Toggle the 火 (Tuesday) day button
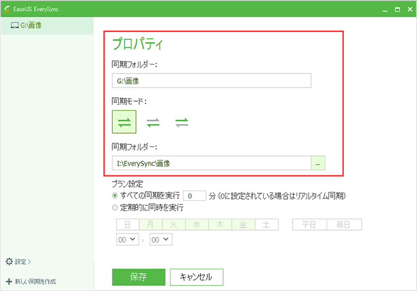The width and height of the screenshot is (417, 291). click(174, 224)
